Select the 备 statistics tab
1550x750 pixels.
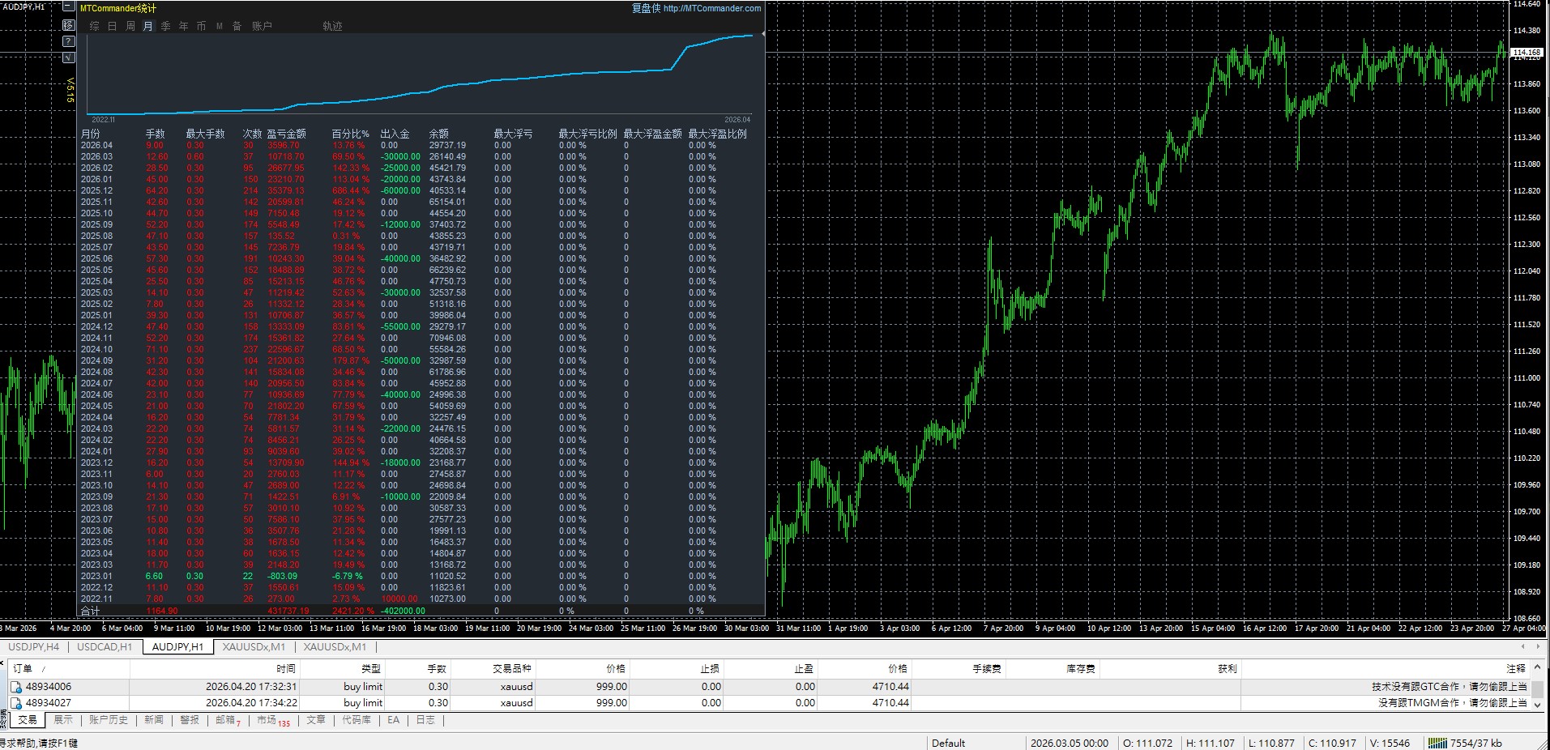pyautogui.click(x=237, y=26)
